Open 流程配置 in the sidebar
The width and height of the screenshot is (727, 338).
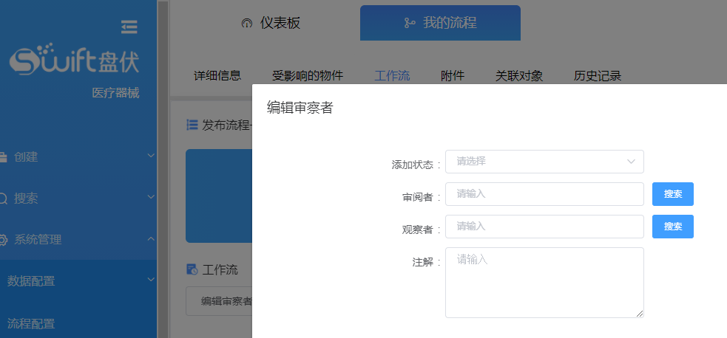[x=31, y=323]
